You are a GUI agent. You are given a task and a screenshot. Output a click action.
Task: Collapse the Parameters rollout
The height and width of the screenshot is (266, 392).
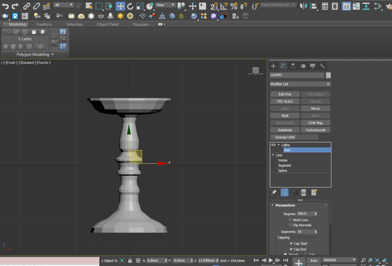tap(273, 205)
